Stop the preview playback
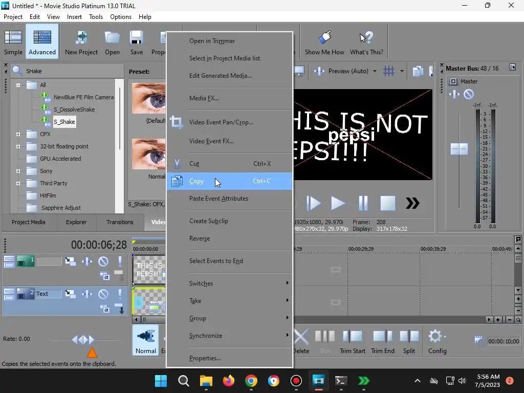This screenshot has width=524, height=393. pyautogui.click(x=388, y=203)
